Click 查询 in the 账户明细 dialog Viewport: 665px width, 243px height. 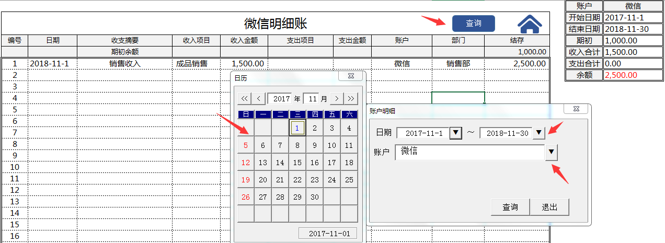[x=510, y=207]
